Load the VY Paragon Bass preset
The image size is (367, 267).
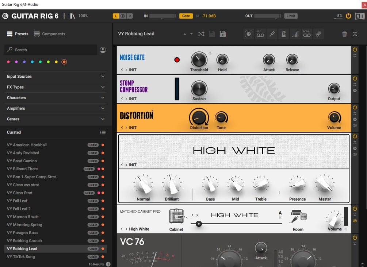56,233
